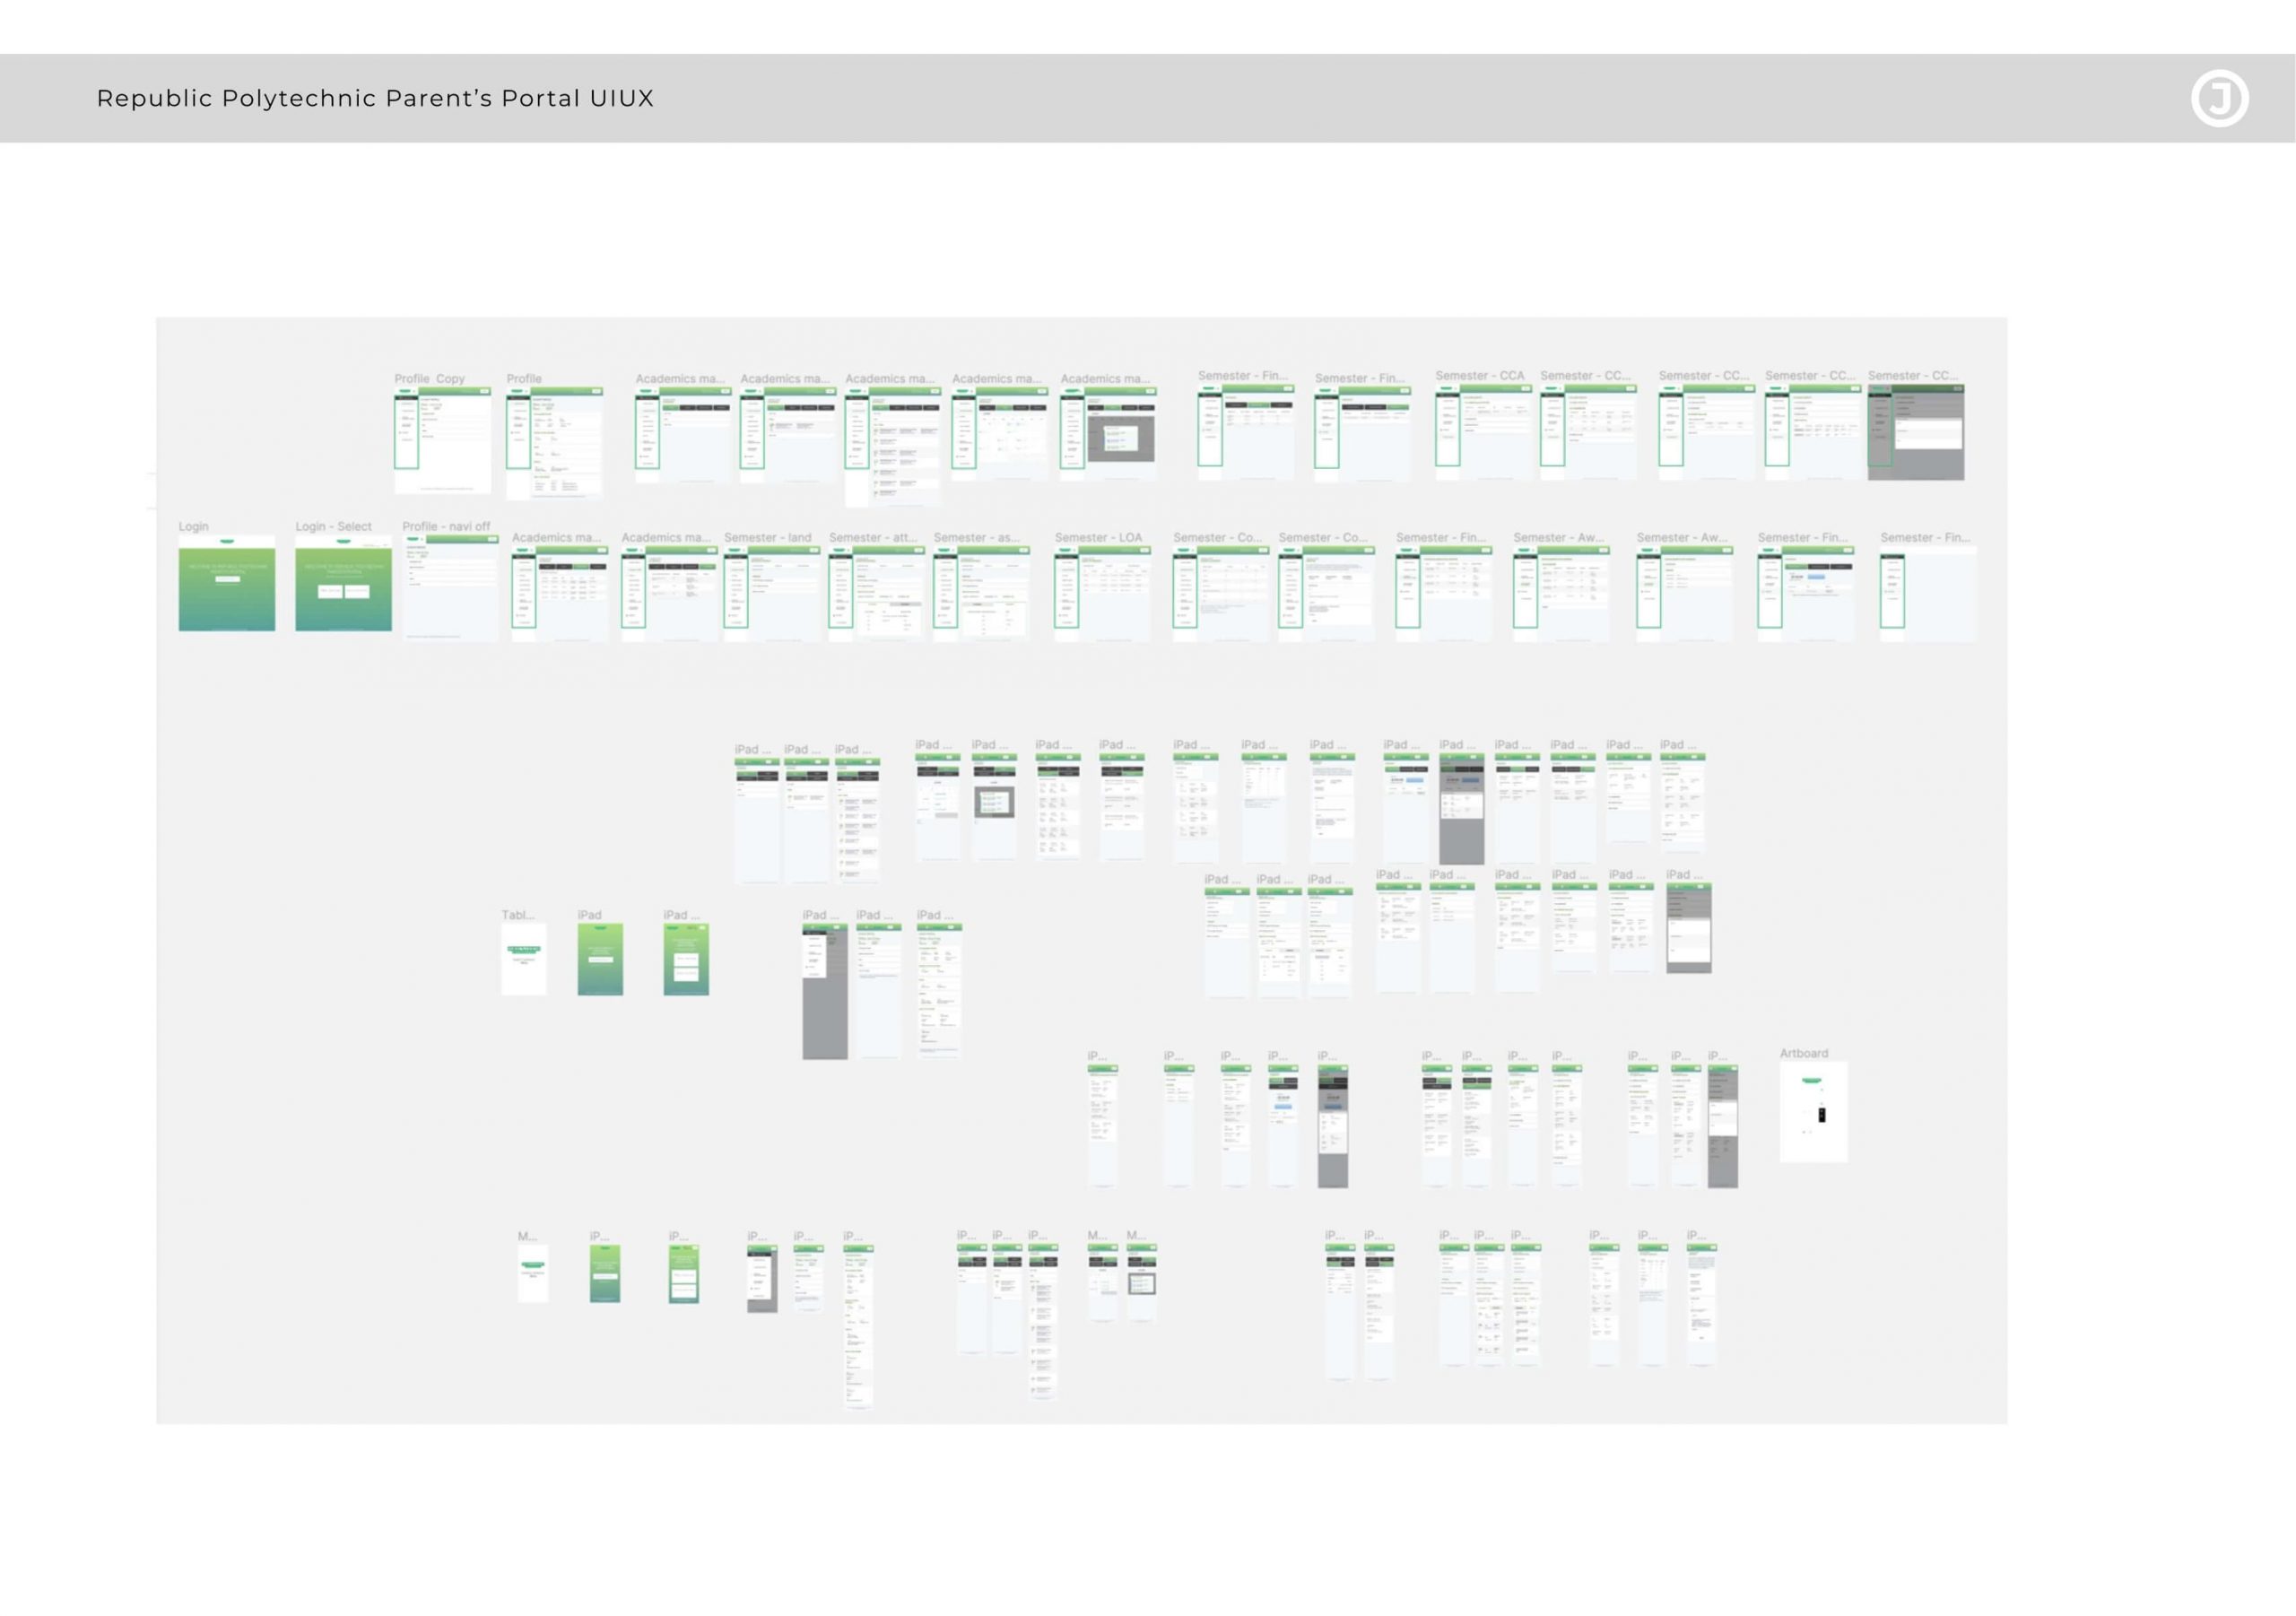Click the white button on Login artboard

point(227,579)
